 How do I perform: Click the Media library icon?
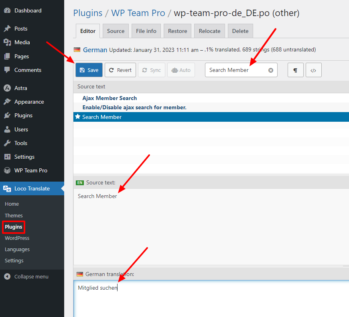tap(7, 42)
